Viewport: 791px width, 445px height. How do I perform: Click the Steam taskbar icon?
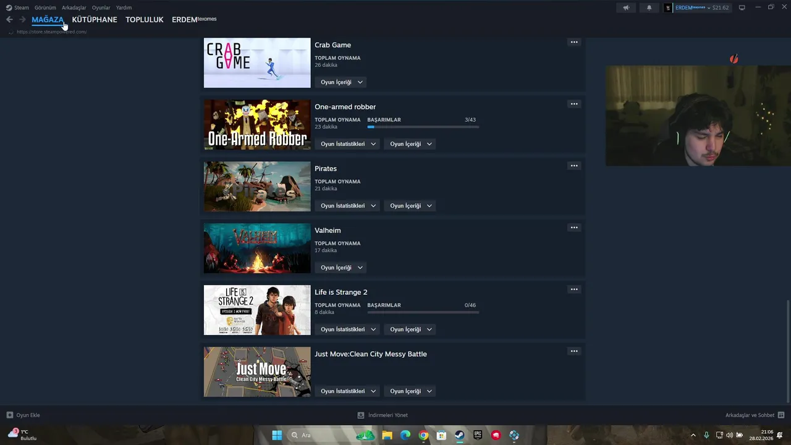pos(460,435)
